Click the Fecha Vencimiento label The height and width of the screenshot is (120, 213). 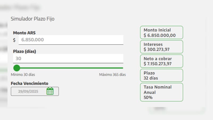click(x=30, y=83)
